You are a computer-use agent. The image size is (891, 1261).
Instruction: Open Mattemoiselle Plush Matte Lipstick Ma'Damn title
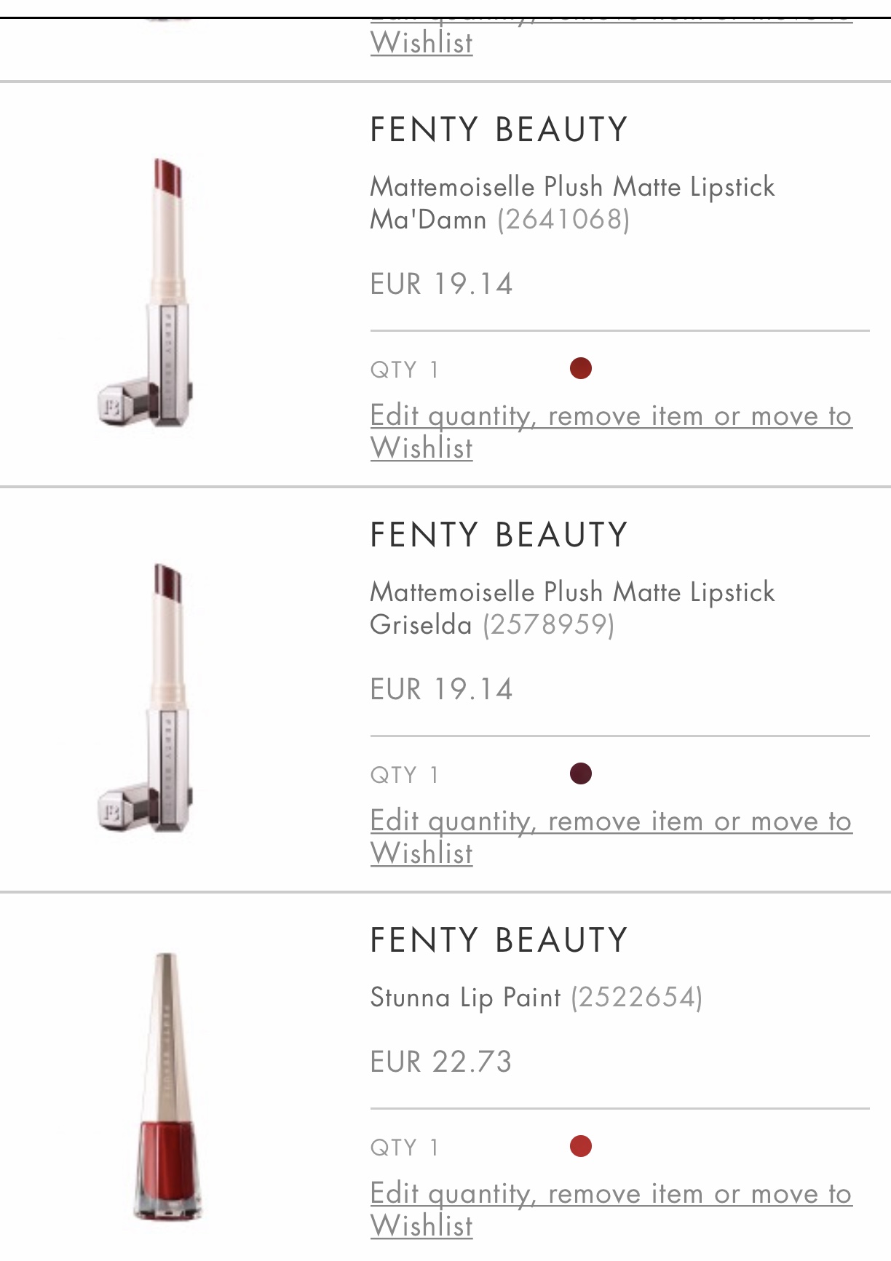[x=571, y=202]
